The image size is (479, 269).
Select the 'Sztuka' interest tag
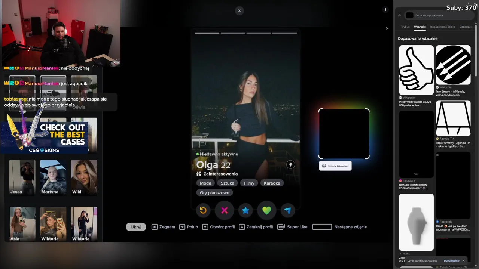(x=228, y=183)
